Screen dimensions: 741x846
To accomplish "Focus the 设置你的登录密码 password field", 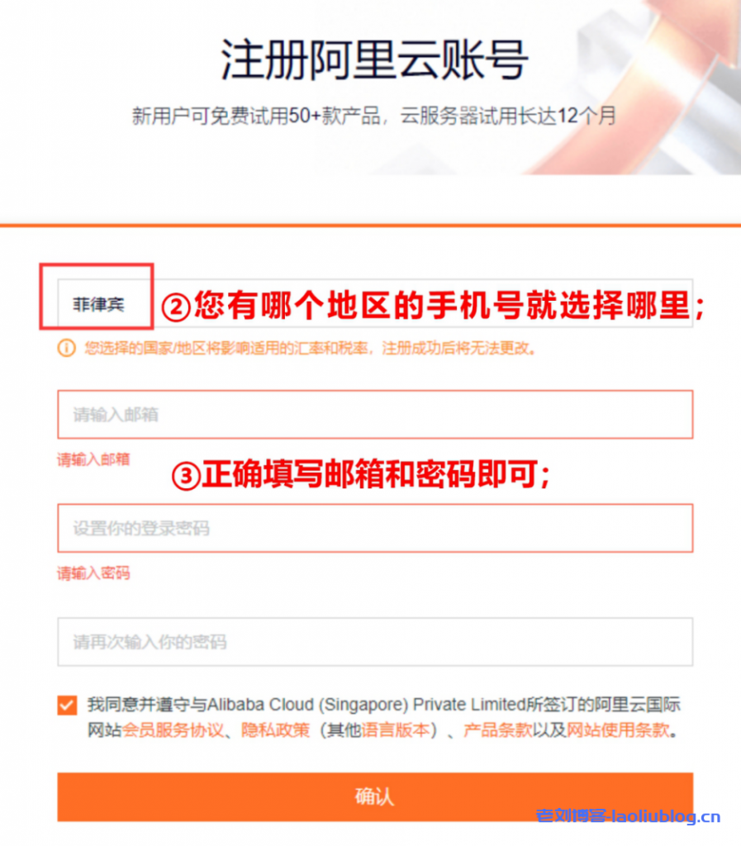I will (375, 528).
